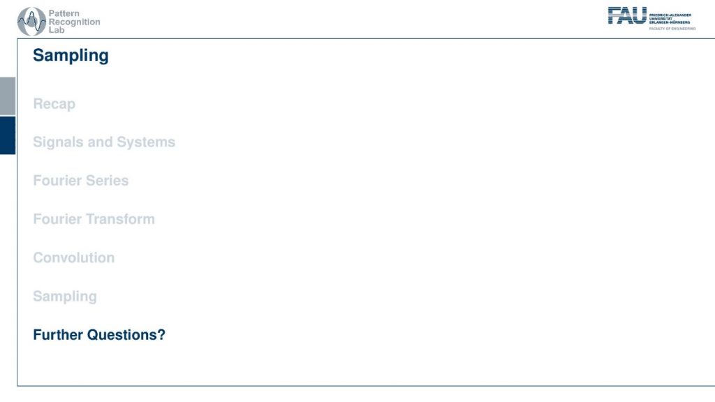The width and height of the screenshot is (715, 402).
Task: Click the grayed-out Sampling outline entry
Action: click(x=65, y=297)
